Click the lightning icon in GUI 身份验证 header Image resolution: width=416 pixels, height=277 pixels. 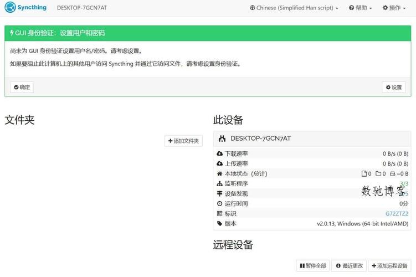pyautogui.click(x=12, y=33)
